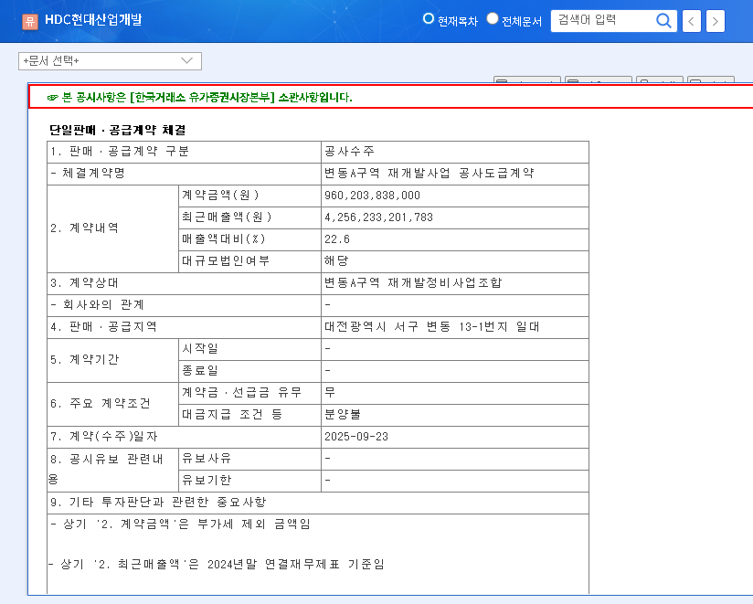Click the 매출액대비(%) label
This screenshot has width=753, height=604.
point(223,238)
